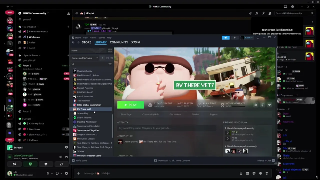Switch to Steam COMMUNITY tab

click(119, 42)
